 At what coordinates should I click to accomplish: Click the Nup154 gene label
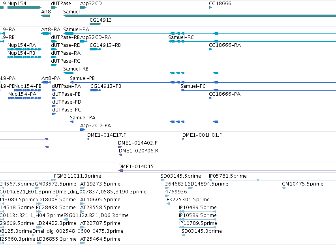pyautogui.click(x=17, y=4)
